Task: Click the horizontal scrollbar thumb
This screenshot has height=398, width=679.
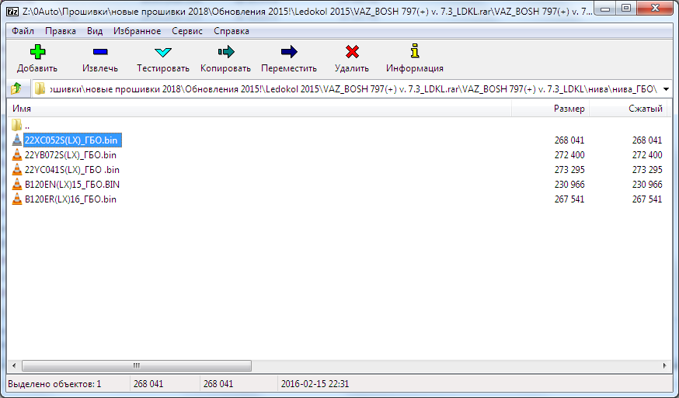Action: tap(137, 365)
